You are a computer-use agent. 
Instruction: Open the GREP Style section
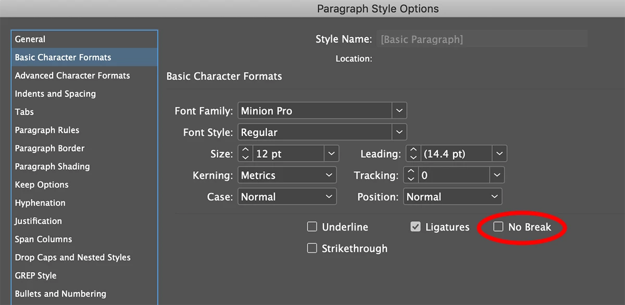pyautogui.click(x=35, y=276)
